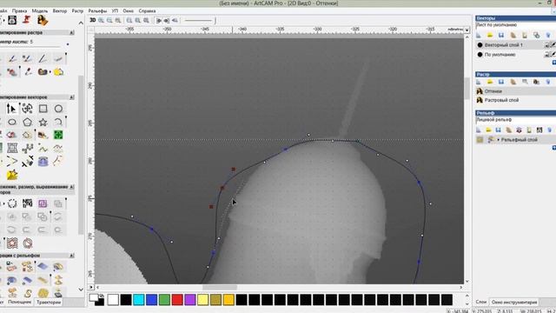Collapse the vector editing section
Screen dimensions: 556x313
[x=72, y=97]
